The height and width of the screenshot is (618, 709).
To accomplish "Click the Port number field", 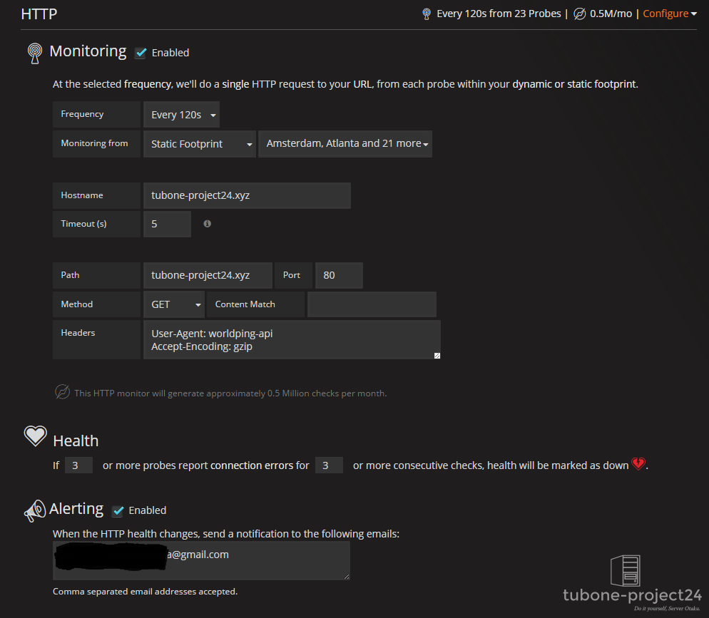I will (x=339, y=275).
